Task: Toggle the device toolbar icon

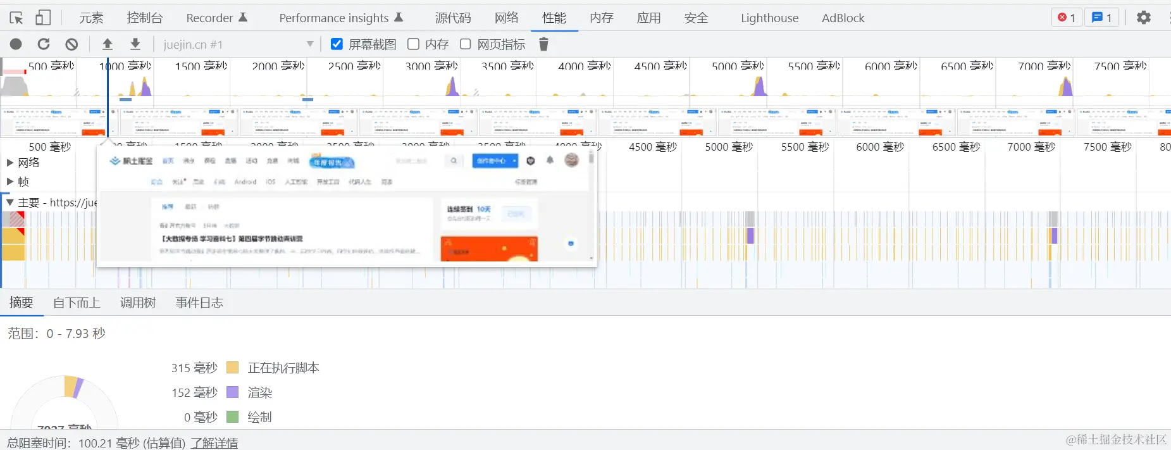Action: pos(43,18)
